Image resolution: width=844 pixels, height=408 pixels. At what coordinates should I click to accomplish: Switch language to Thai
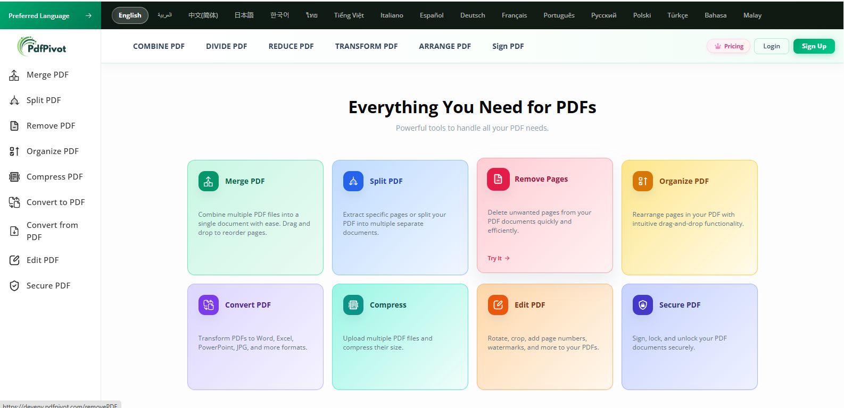point(312,15)
